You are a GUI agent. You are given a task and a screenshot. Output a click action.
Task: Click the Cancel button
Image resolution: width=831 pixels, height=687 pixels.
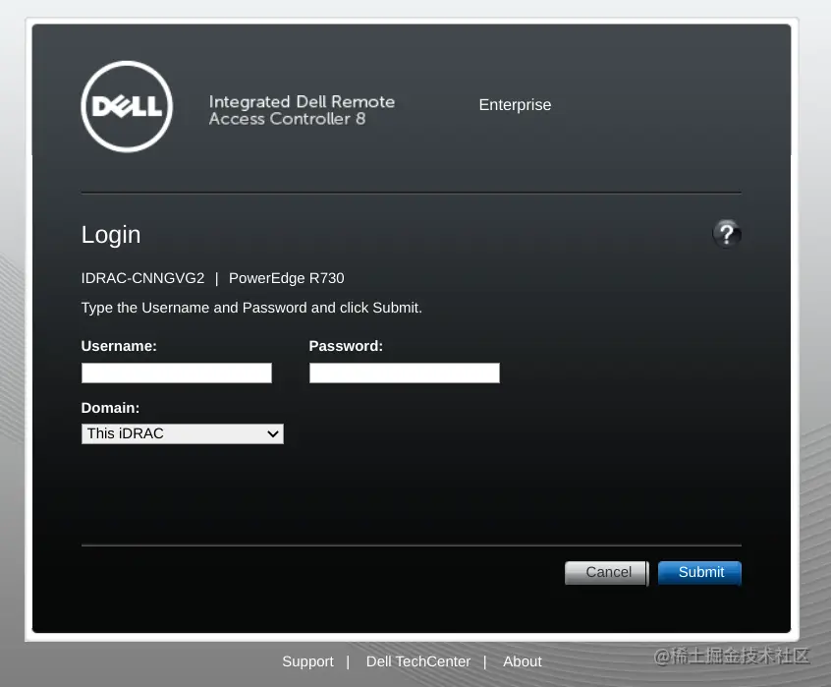point(606,572)
